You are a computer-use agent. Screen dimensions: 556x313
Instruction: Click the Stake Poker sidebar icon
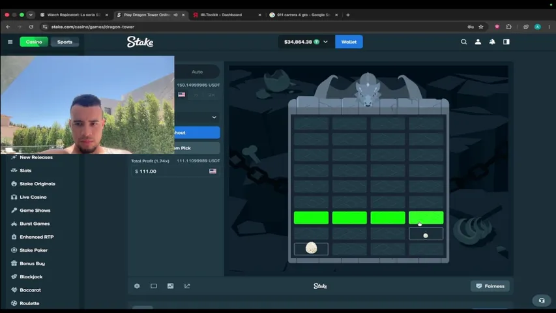click(14, 250)
